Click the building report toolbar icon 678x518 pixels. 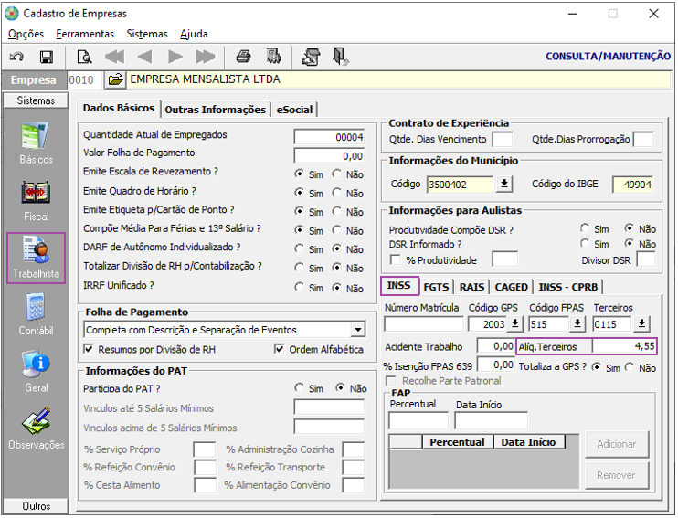point(274,57)
